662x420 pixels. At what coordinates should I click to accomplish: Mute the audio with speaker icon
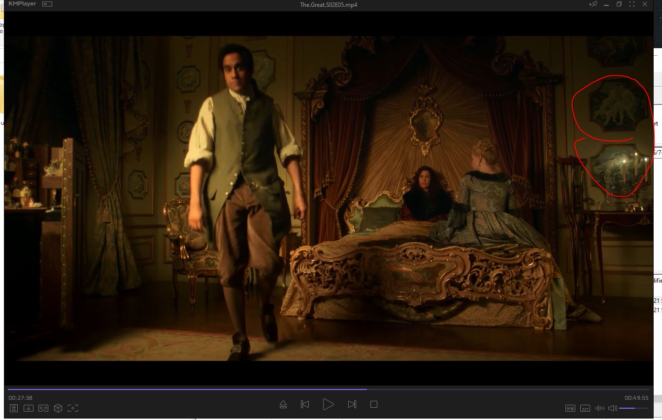tap(612, 408)
